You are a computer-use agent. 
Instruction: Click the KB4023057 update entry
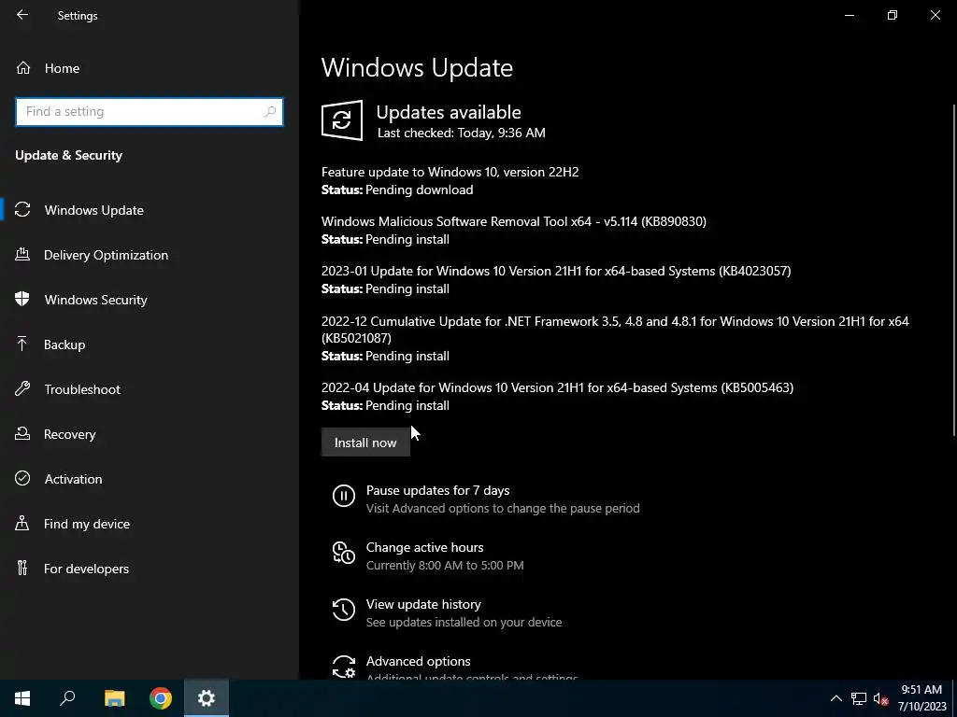pyautogui.click(x=556, y=271)
